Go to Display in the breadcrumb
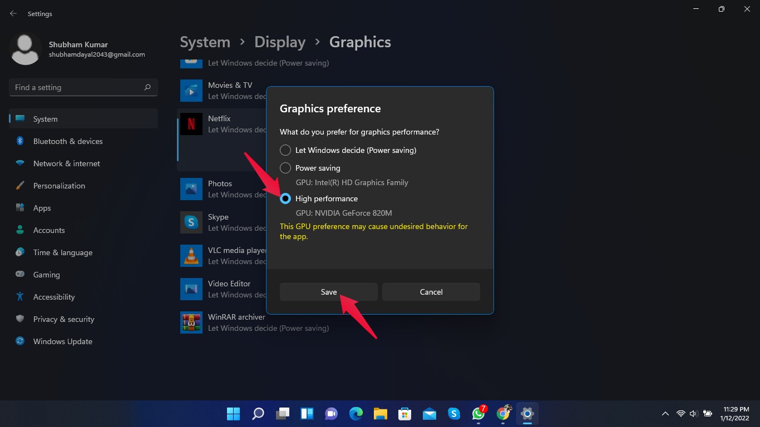Screen dimensions: 760x427 click(x=280, y=42)
